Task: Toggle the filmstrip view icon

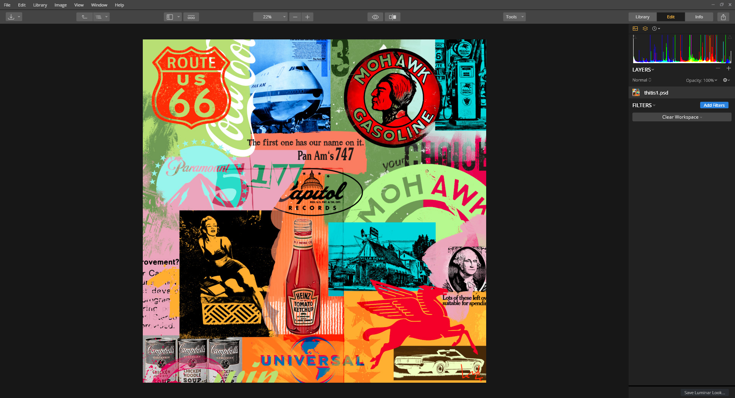Action: click(x=191, y=17)
